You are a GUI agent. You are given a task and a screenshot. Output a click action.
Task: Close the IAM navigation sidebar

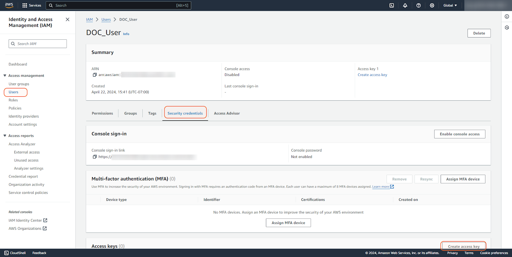tap(68, 20)
